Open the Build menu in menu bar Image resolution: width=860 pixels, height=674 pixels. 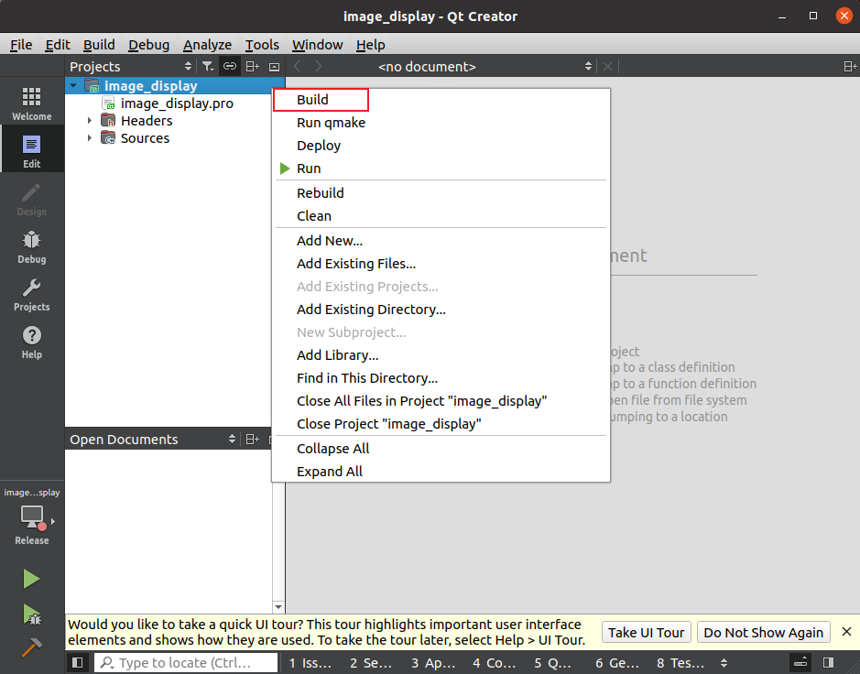(x=99, y=45)
